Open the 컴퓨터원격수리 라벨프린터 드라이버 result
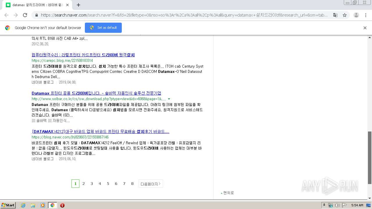The image size is (372, 209). tap(83, 55)
